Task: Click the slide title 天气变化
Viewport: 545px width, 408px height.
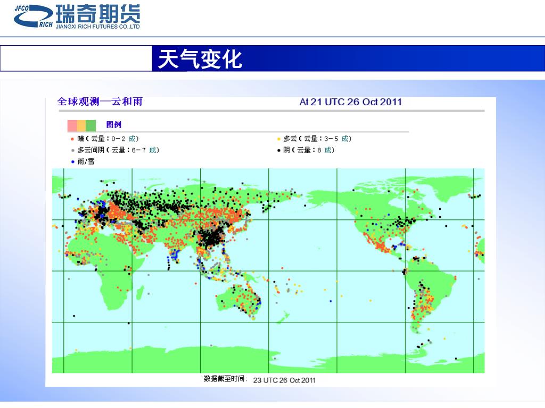Action: tap(200, 58)
